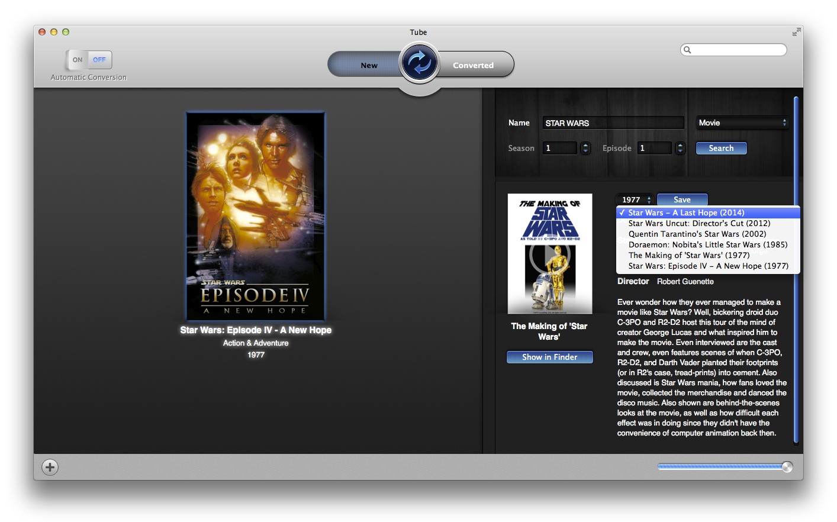
Task: Click the circular convert arrows button
Action: (x=420, y=63)
